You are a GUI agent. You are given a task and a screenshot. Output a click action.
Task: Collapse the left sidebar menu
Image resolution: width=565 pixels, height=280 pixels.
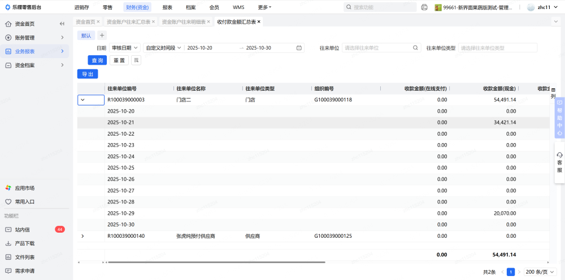click(62, 24)
